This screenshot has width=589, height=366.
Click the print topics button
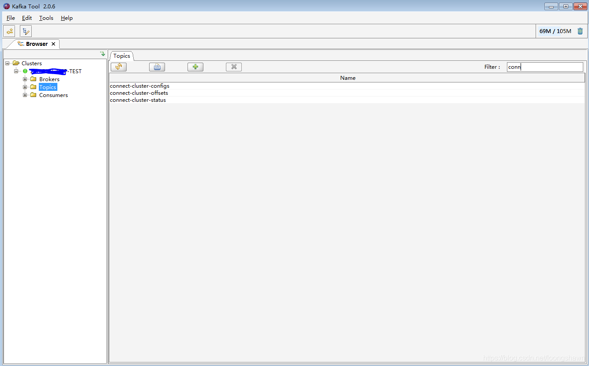157,67
